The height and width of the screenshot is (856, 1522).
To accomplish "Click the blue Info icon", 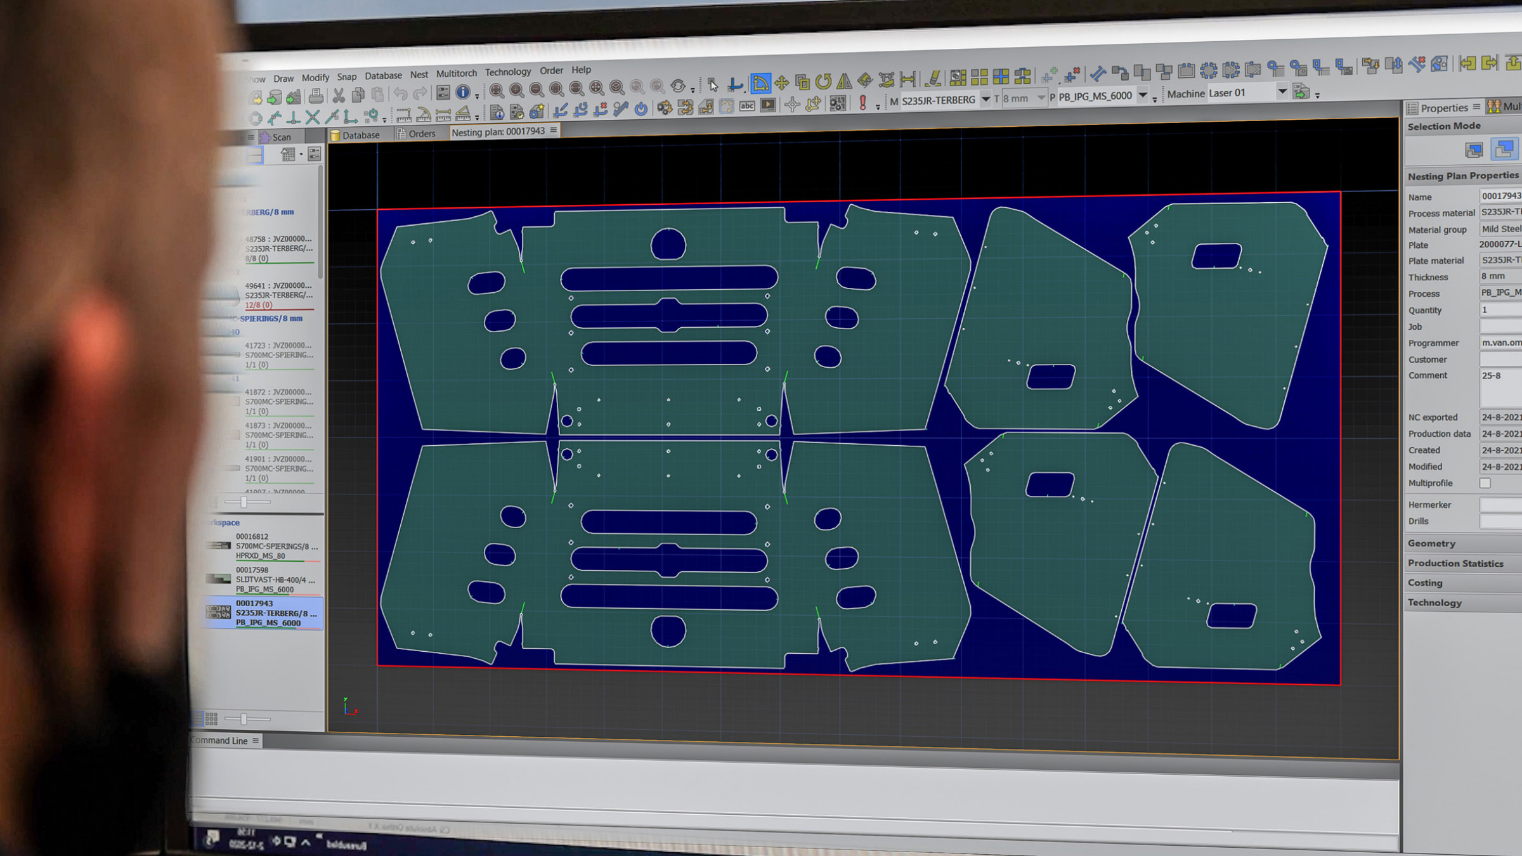I will [x=463, y=93].
